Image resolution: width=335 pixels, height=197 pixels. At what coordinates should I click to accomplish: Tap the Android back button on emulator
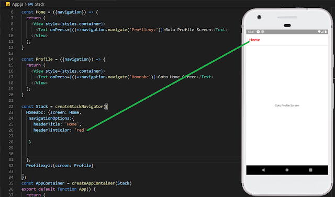[x=263, y=170]
